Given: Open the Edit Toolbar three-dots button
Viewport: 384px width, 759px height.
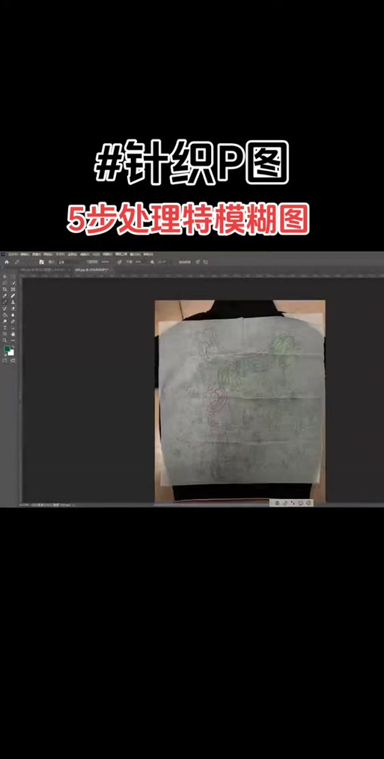Looking at the screenshot, I should [13, 340].
